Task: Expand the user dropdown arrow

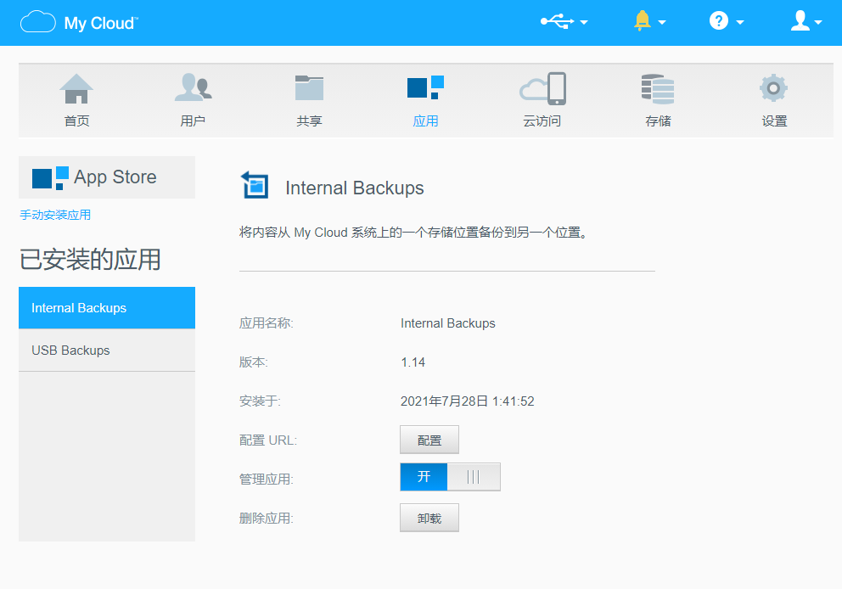Action: coord(818,23)
